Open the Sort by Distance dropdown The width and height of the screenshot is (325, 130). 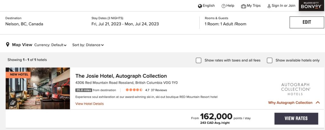coord(88,45)
